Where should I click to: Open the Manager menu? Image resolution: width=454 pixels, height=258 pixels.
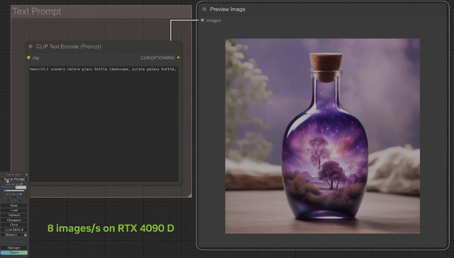pyautogui.click(x=14, y=248)
